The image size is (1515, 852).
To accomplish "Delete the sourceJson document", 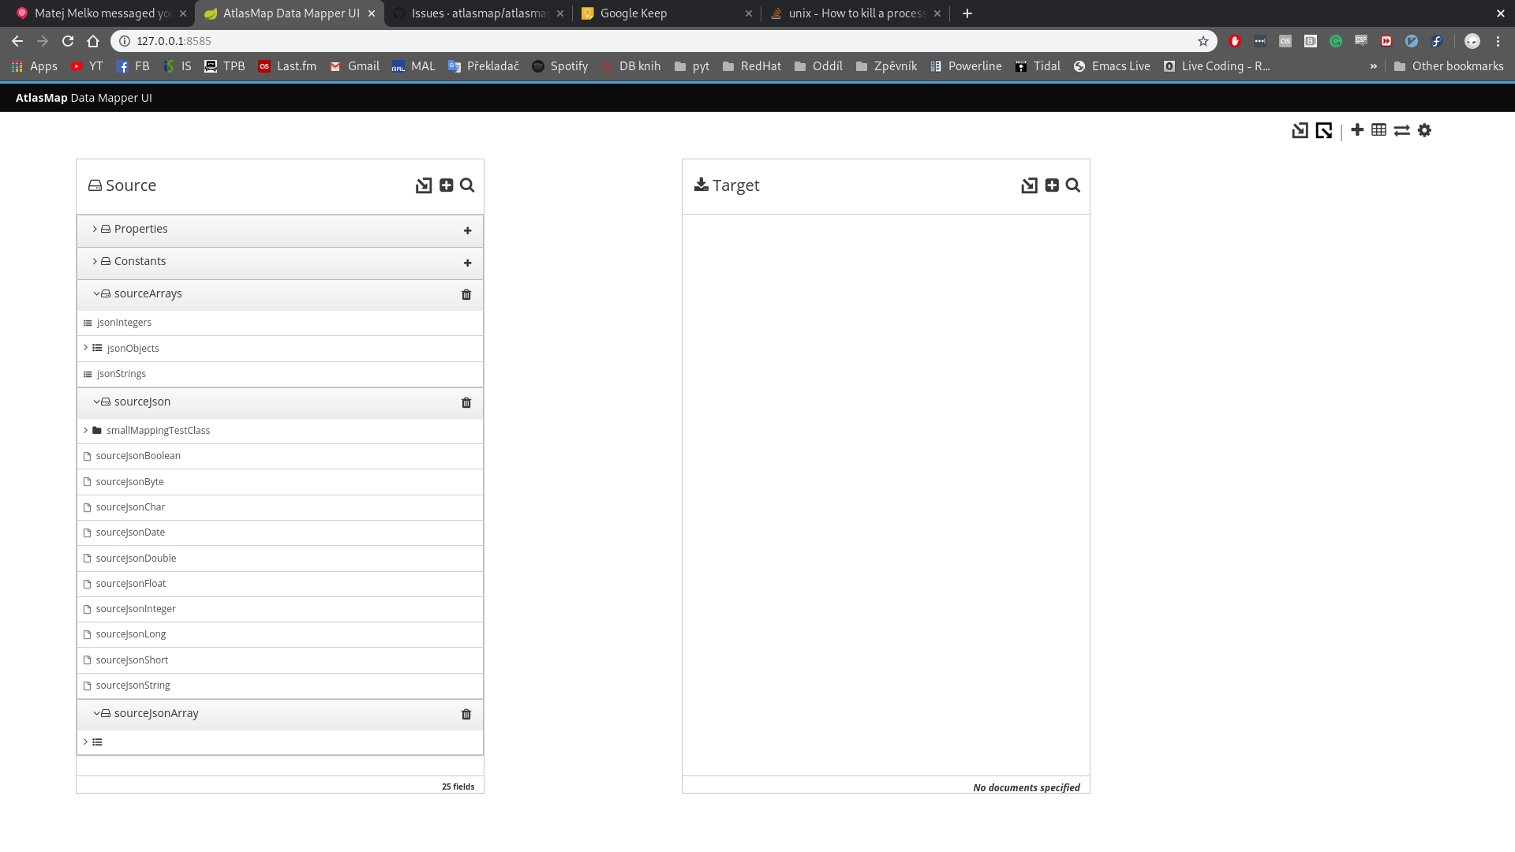I will [x=466, y=402].
